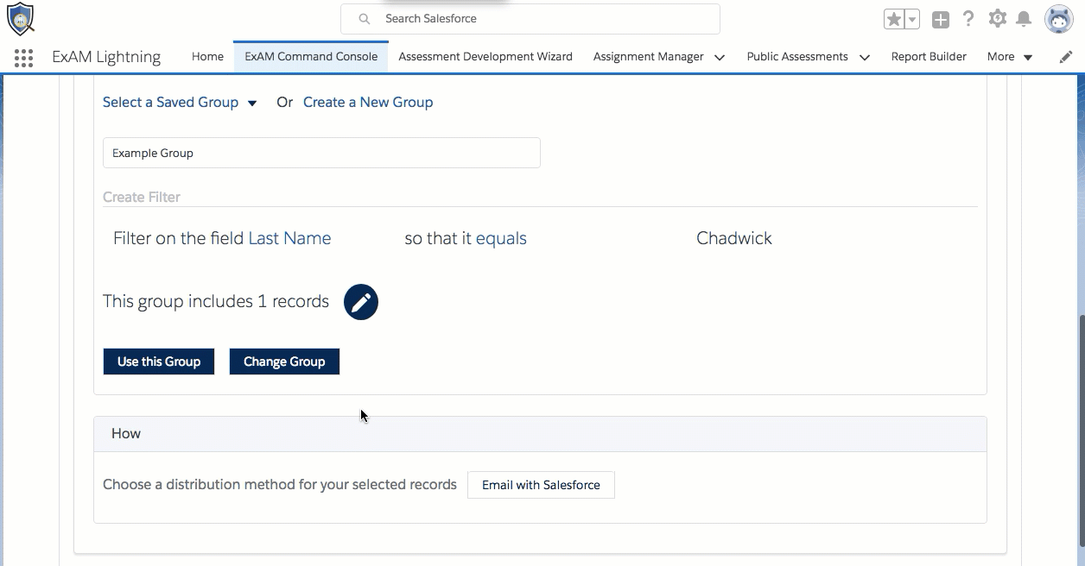This screenshot has height=566, width=1085.
Task: Click the ExAM shield logo
Action: [x=20, y=18]
